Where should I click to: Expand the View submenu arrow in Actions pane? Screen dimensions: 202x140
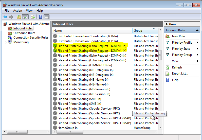pyautogui.click(x=197, y=61)
